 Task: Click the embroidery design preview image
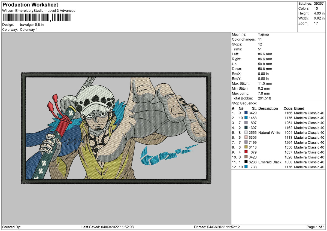[116, 128]
